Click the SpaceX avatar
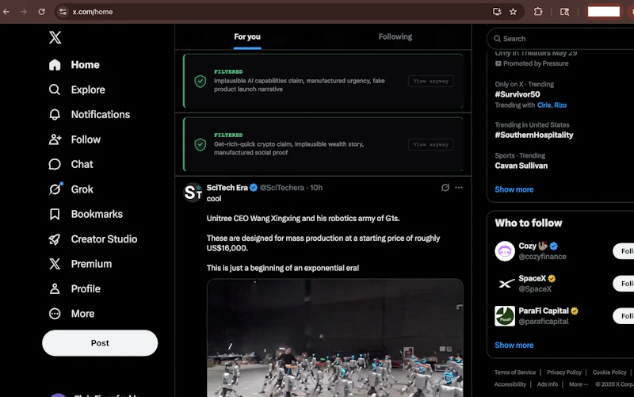 (505, 284)
